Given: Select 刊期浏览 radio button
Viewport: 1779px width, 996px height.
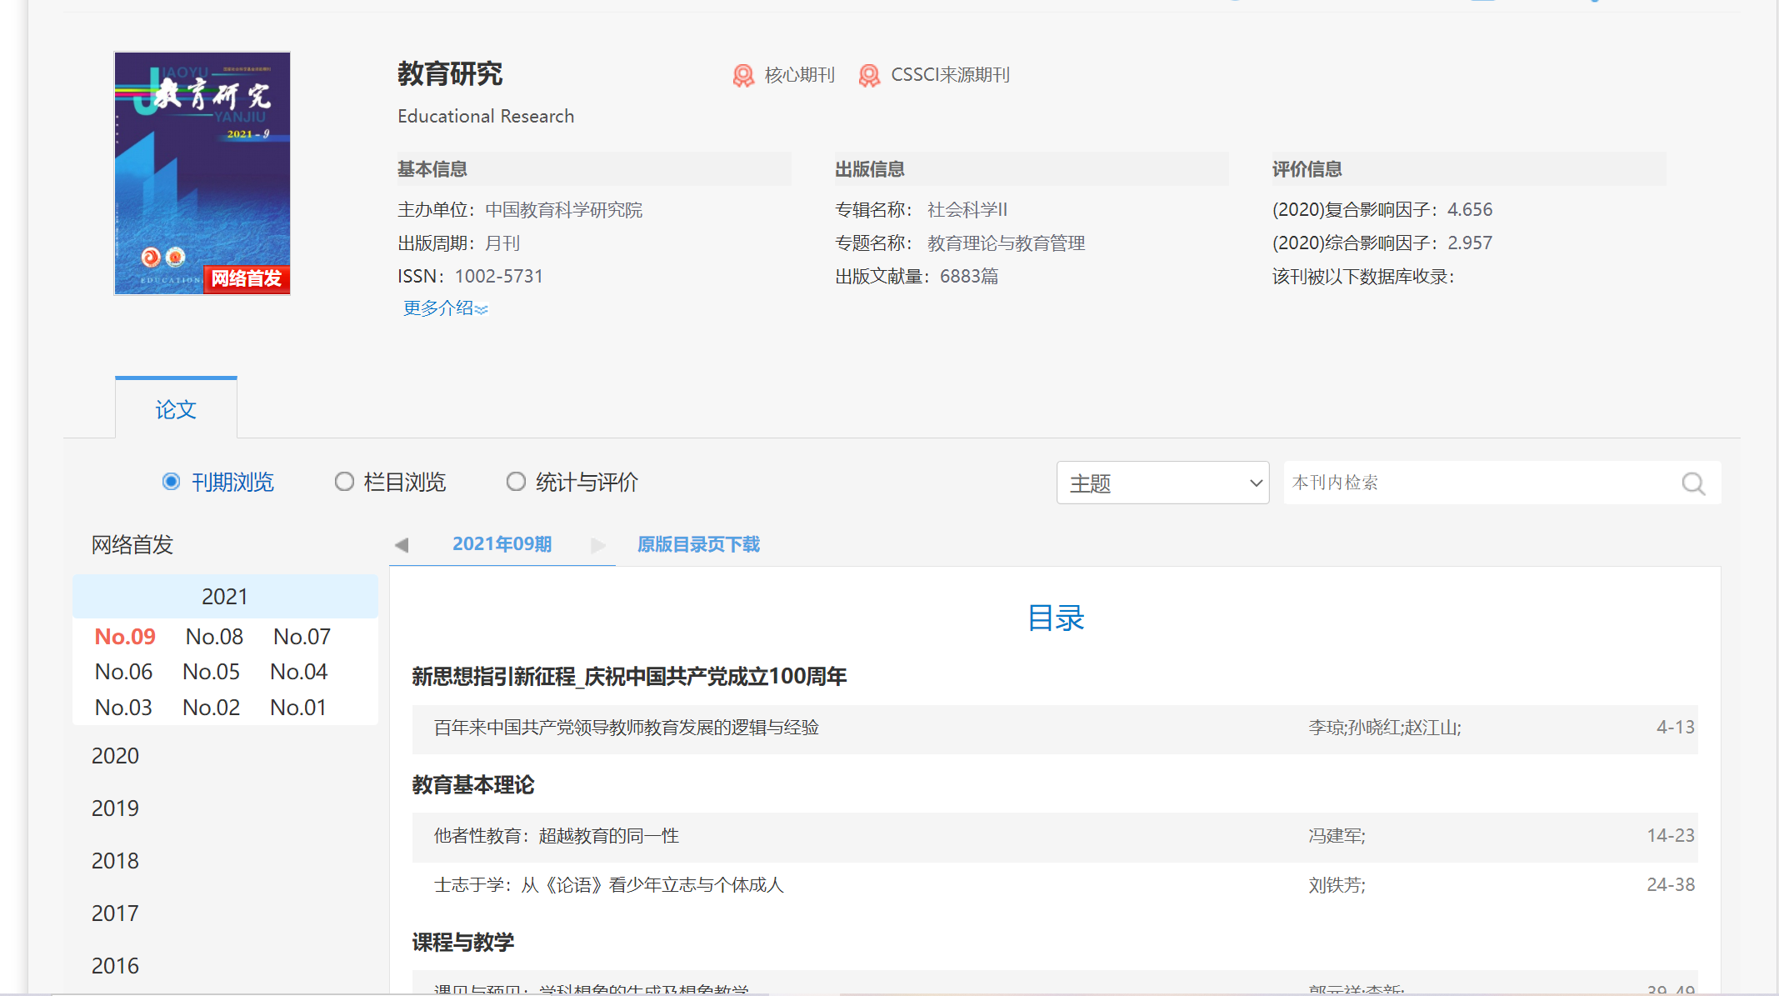Looking at the screenshot, I should coord(171,482).
